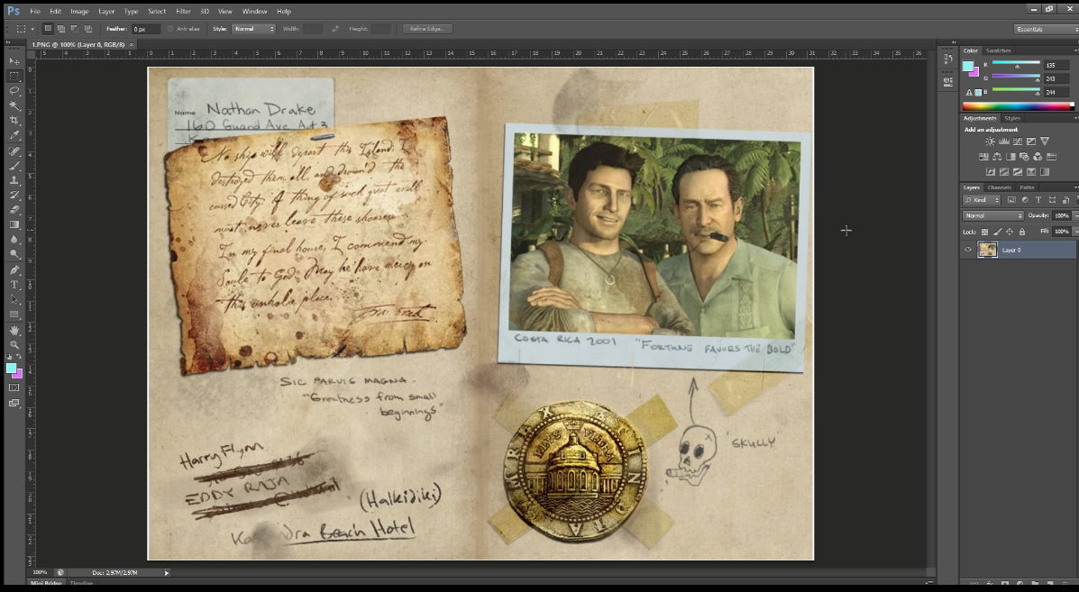
Task: Toggle Layer 0 visibility eye
Action: [x=967, y=250]
